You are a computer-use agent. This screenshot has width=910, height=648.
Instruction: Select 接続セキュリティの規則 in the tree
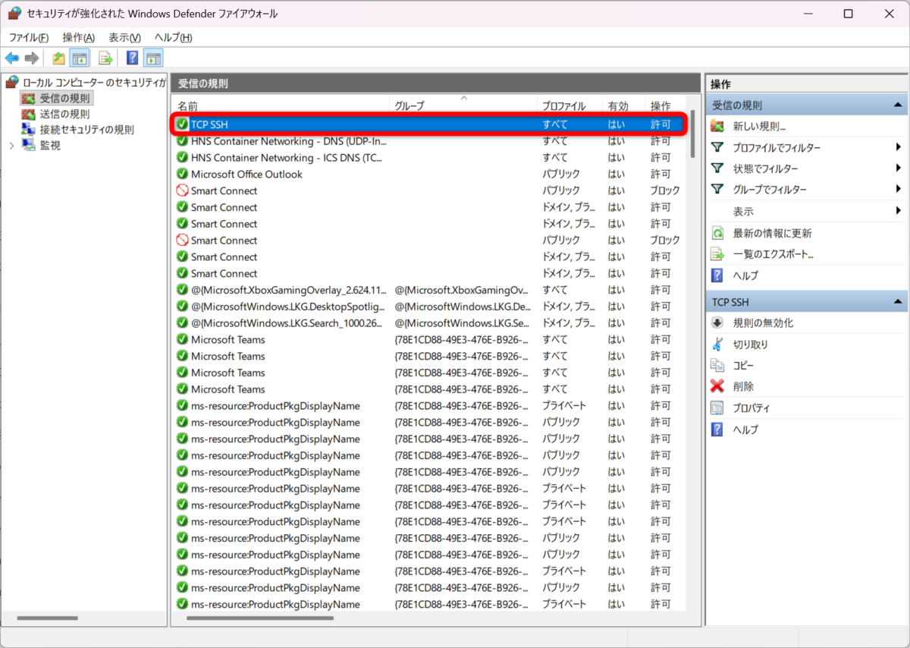click(x=86, y=130)
